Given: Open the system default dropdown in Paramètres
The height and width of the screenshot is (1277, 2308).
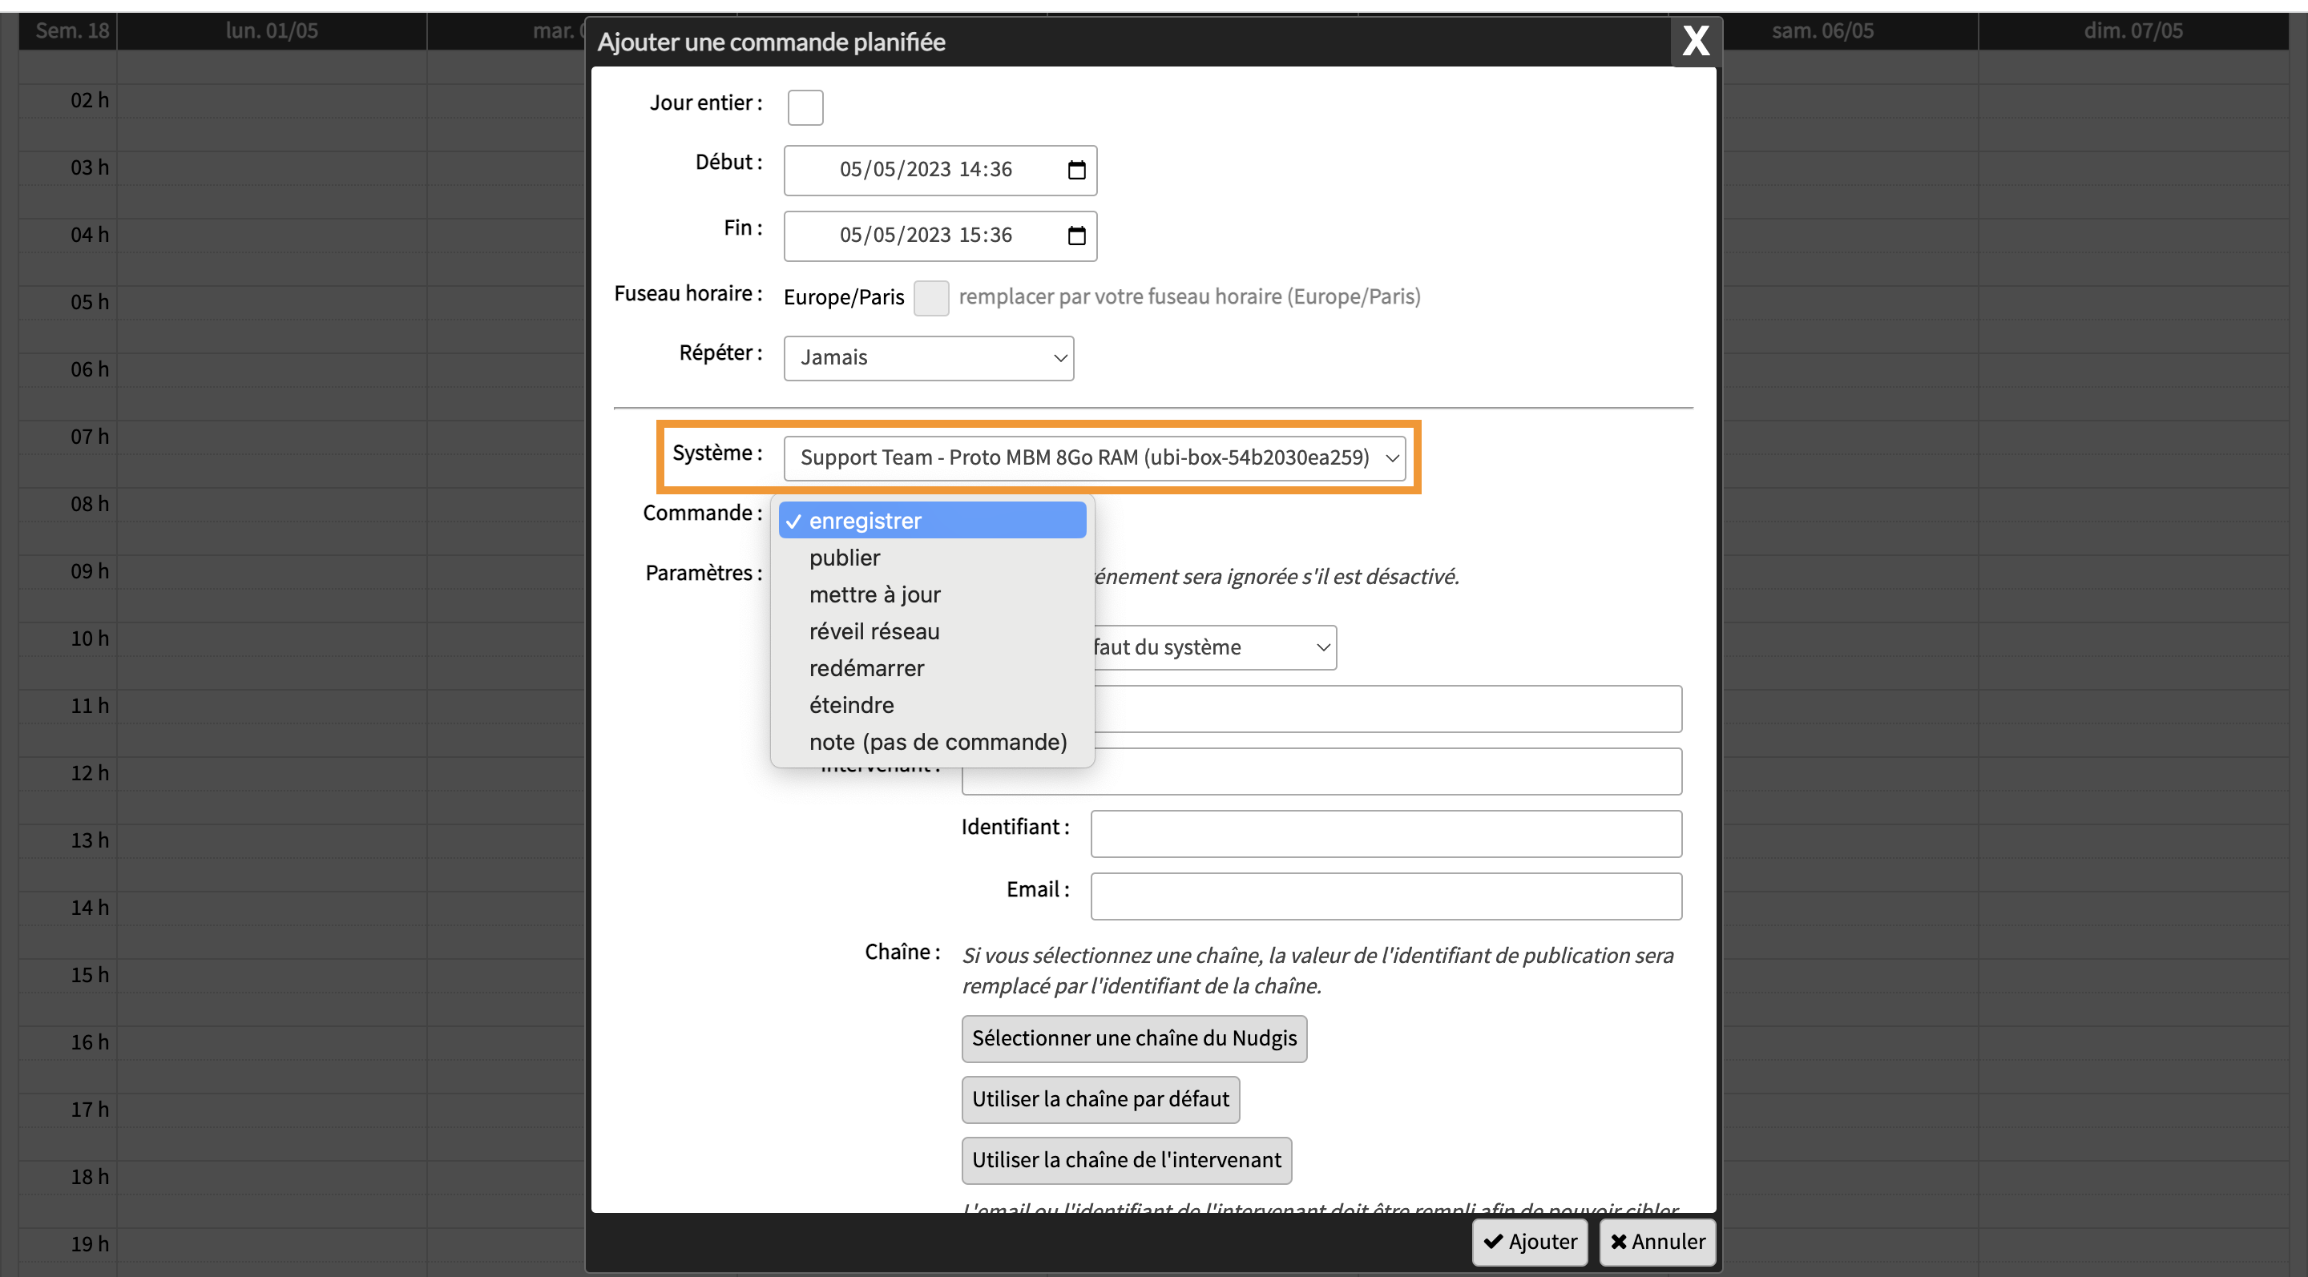Looking at the screenshot, I should pyautogui.click(x=1214, y=647).
